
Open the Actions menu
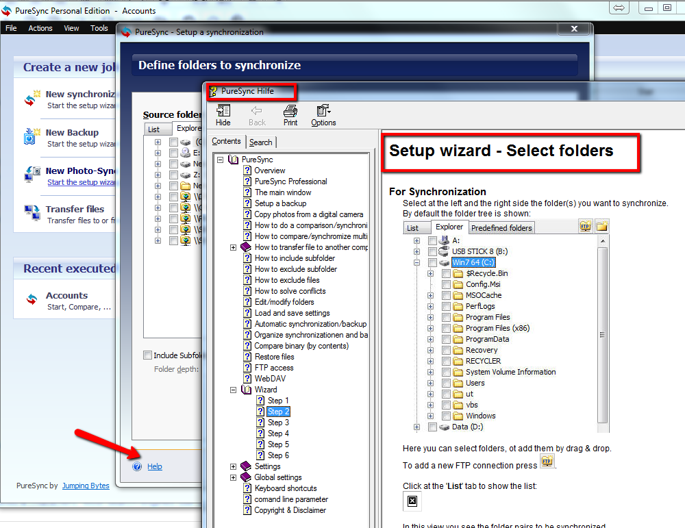point(40,28)
